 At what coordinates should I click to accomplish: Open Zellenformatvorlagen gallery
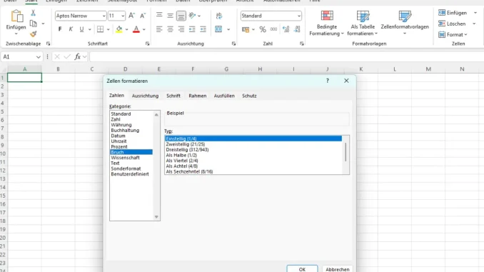[x=405, y=23]
